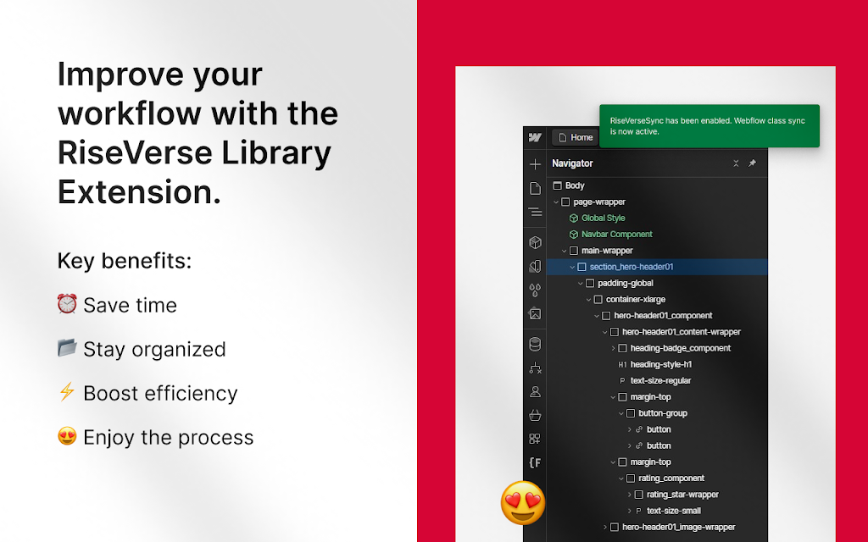This screenshot has height=542, width=868.
Task: Pin the Navigator panel with the pin icon
Action: 752,163
